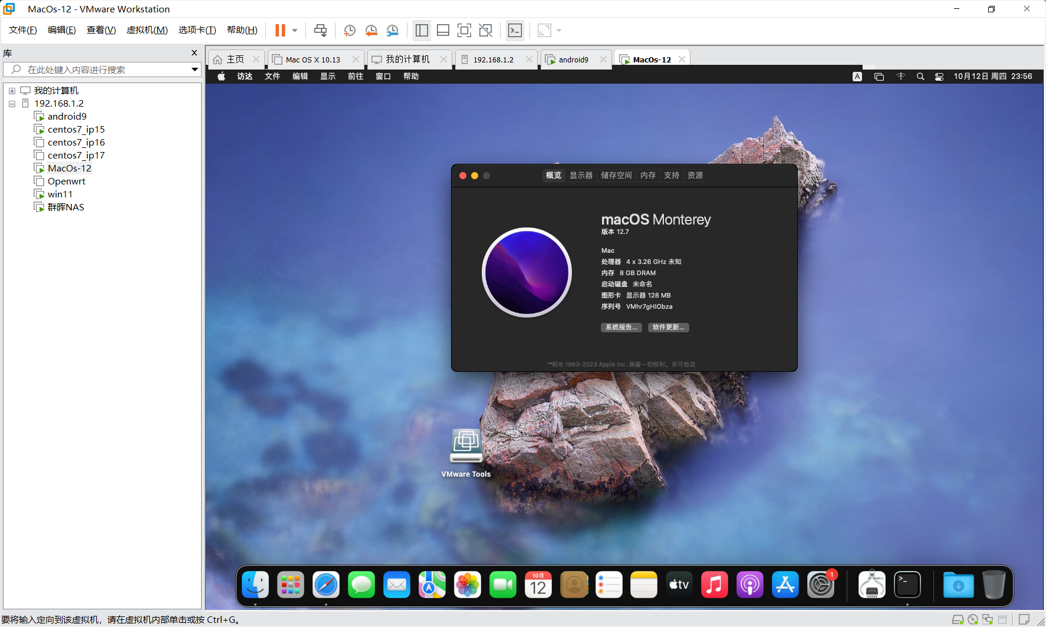Open the library search filter dropdown
This screenshot has height=627, width=1046.
point(195,70)
